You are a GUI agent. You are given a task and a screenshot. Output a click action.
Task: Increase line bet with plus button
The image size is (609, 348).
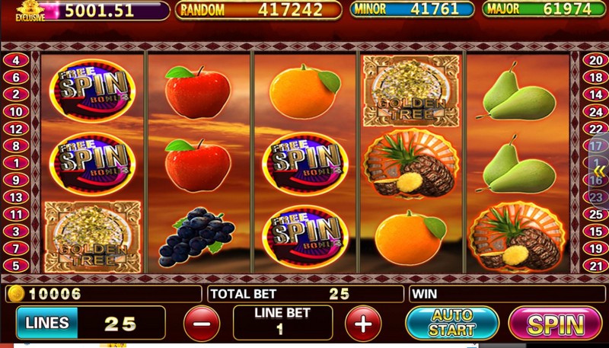(363, 324)
